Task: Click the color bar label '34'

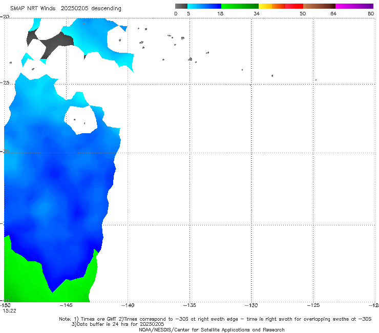Action: pos(257,13)
